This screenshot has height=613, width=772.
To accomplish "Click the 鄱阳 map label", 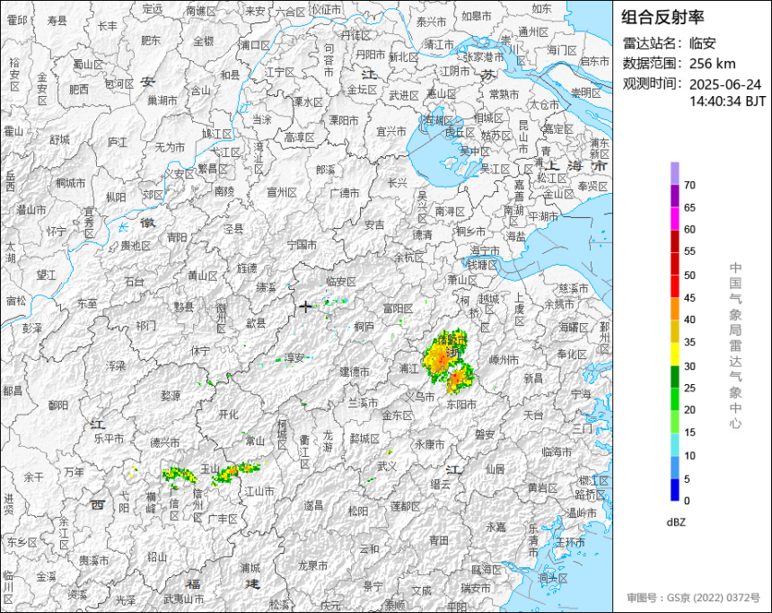I will (58, 405).
